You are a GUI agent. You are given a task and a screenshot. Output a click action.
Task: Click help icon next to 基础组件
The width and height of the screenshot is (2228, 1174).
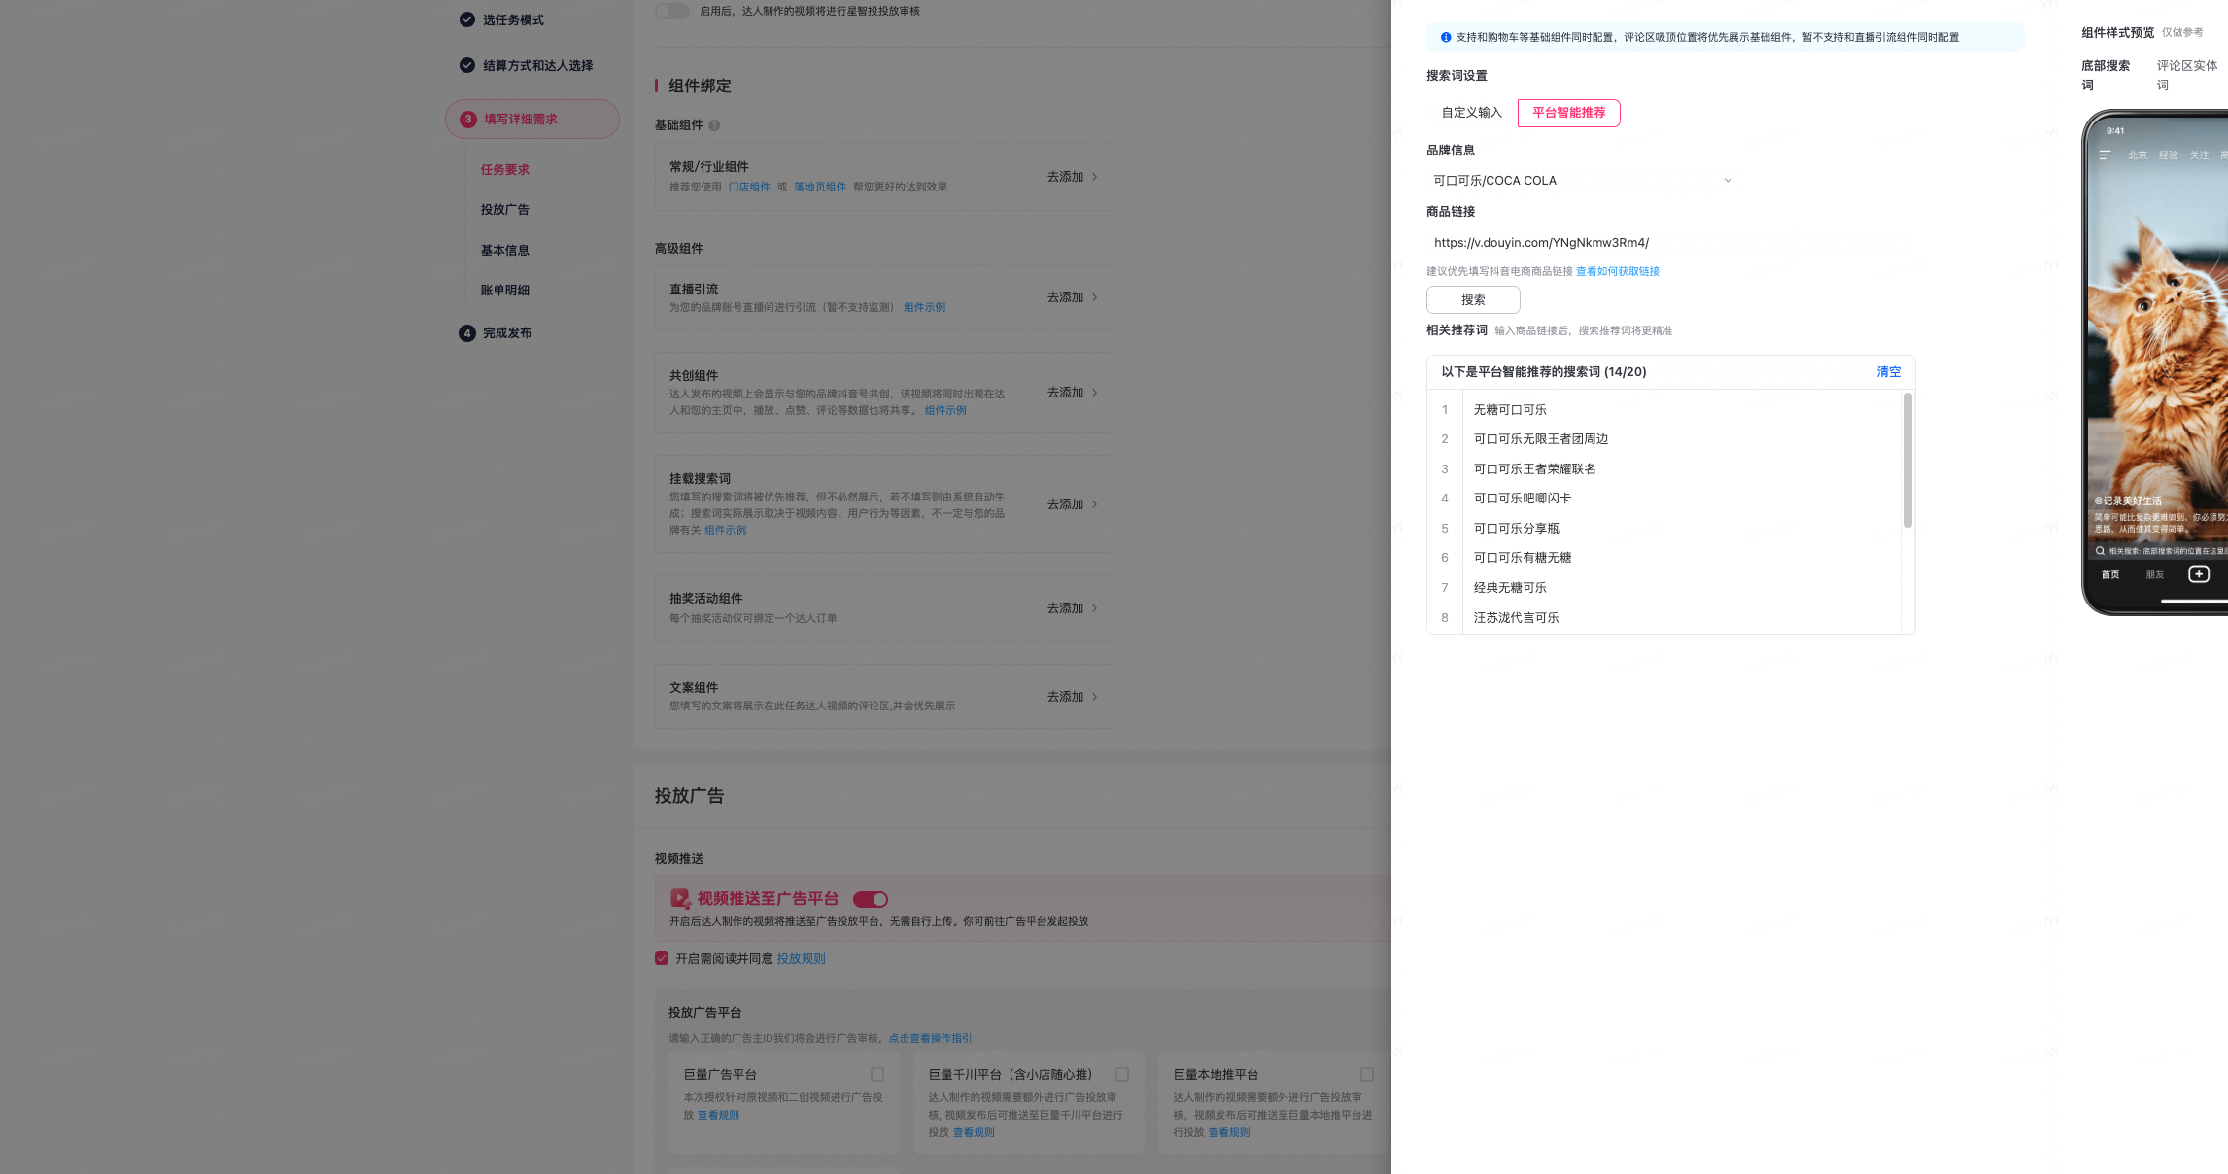714,125
